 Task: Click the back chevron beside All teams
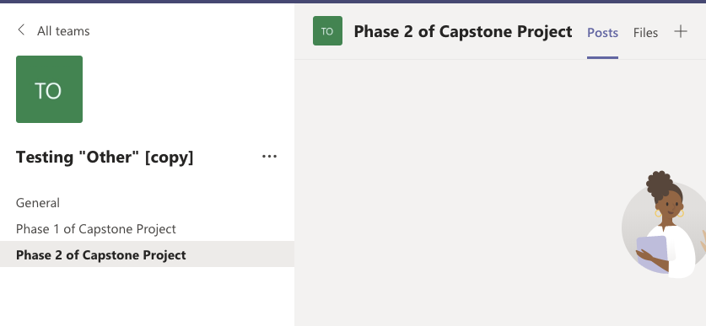click(x=21, y=30)
